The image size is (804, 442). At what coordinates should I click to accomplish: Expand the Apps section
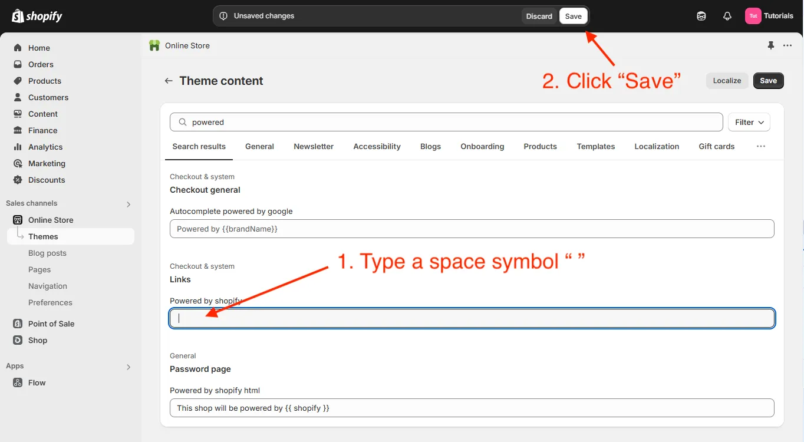pos(128,367)
